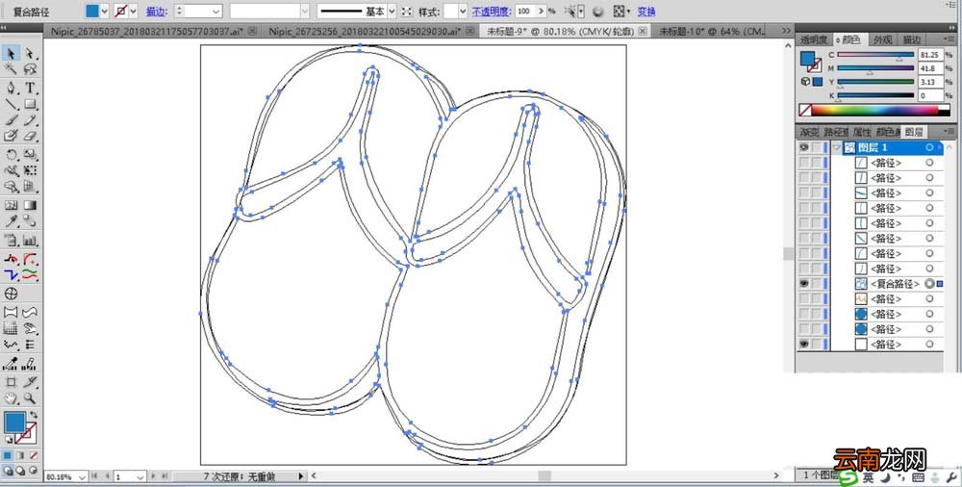Open the 渐变 panel tab
Screen dimensions: 962x487
pyautogui.click(x=809, y=132)
